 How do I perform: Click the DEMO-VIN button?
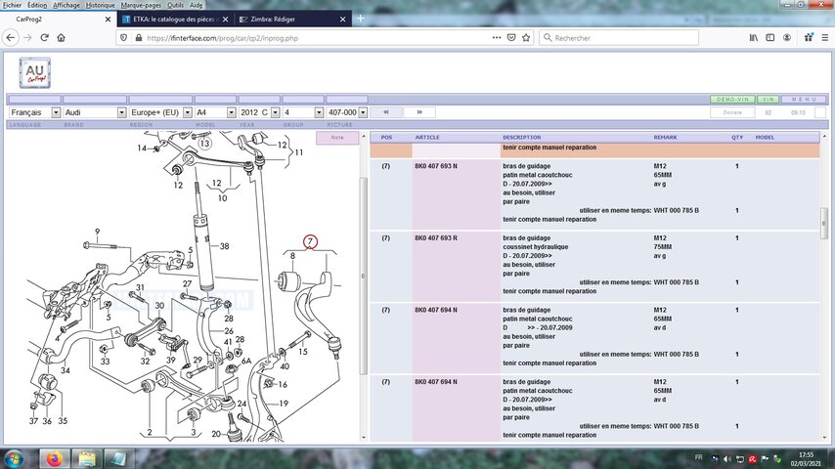pyautogui.click(x=731, y=100)
